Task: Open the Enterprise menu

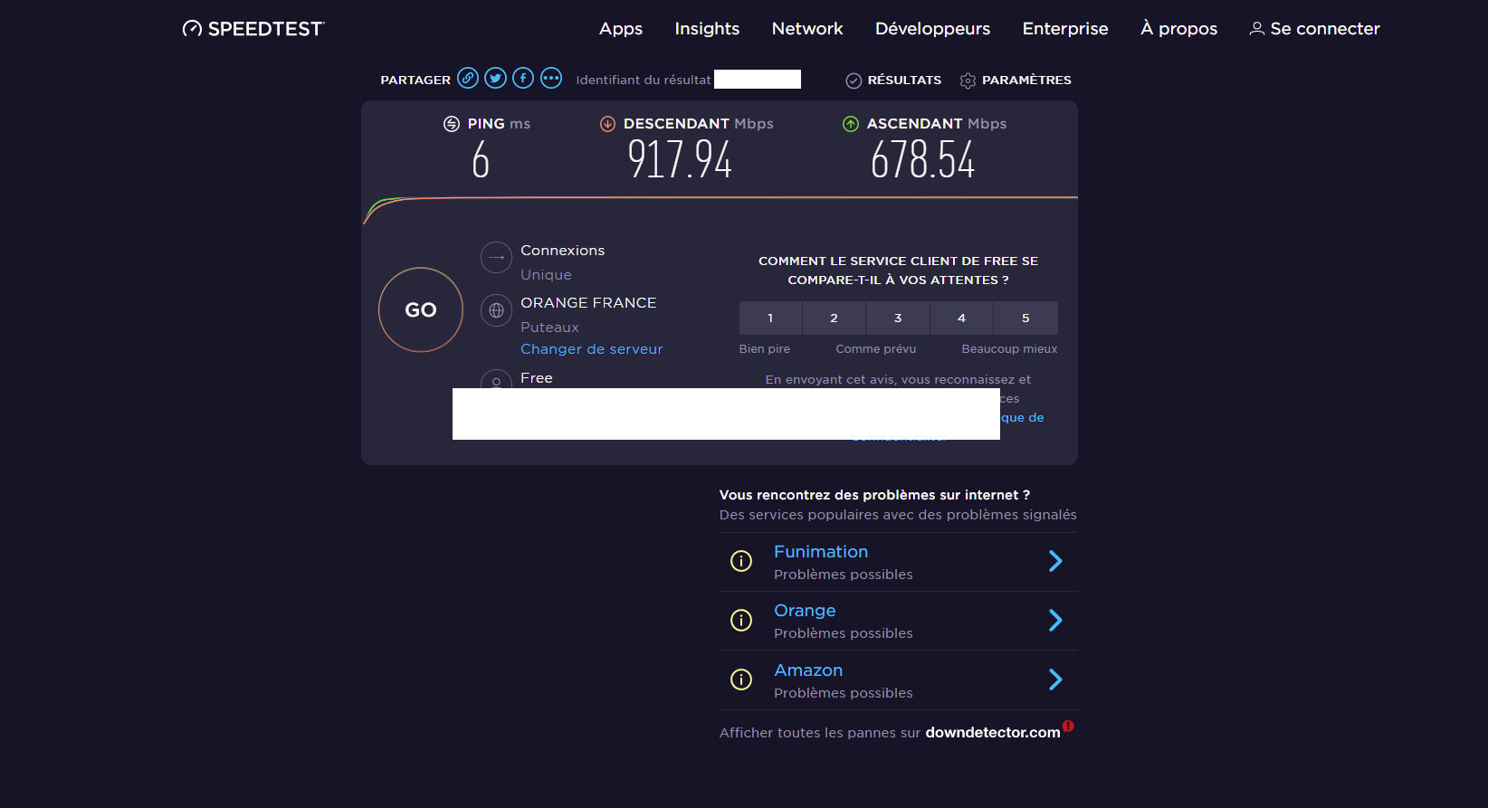Action: click(x=1065, y=29)
